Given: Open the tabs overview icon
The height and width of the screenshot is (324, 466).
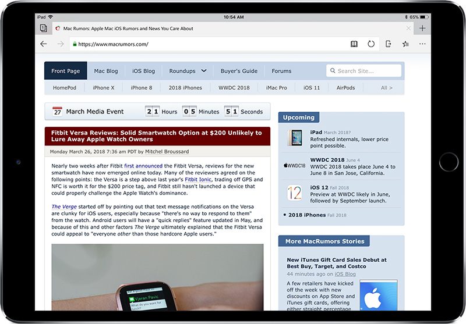Looking at the screenshot, I should (x=43, y=28).
